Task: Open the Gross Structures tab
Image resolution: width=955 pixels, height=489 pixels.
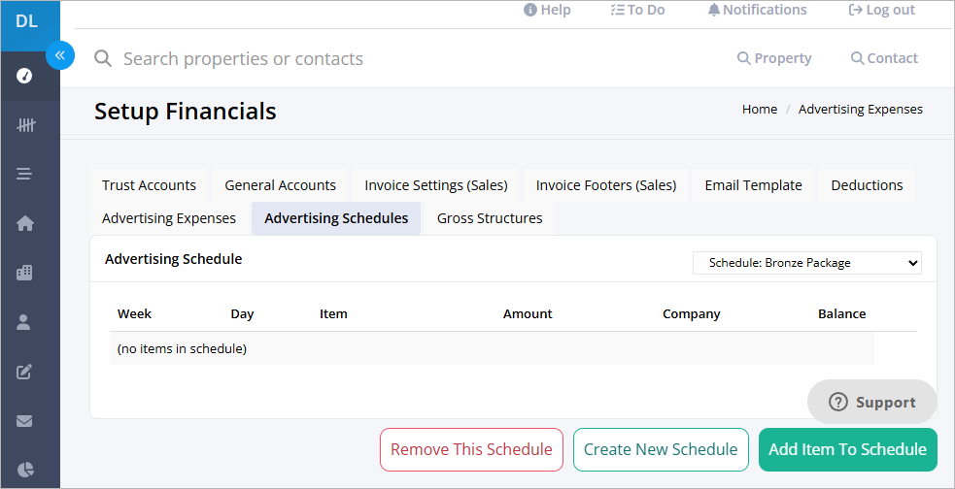Action: (490, 218)
